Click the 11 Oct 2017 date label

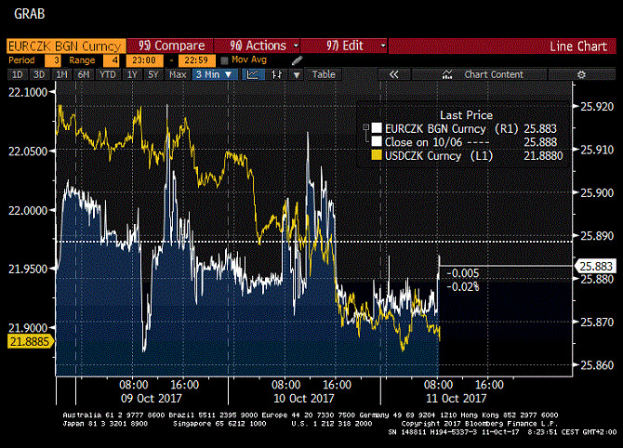point(457,399)
